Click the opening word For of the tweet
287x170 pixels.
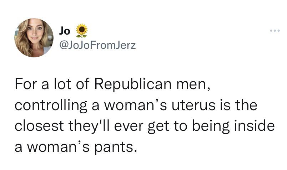point(26,84)
